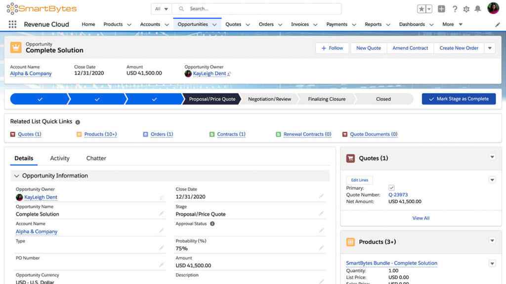Edit the Close Date field pencil
This screenshot has height=284, width=506.
pos(321,196)
